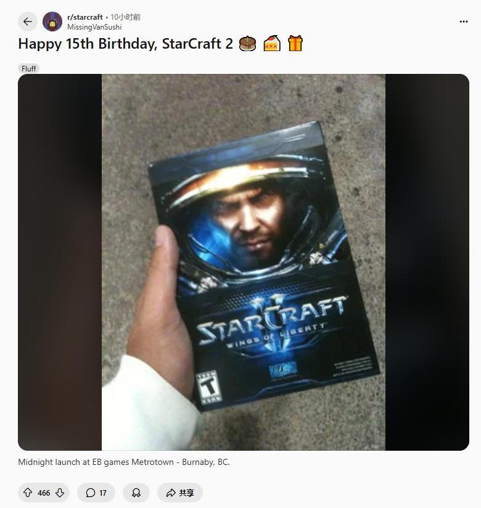
Task: Open the comments with 17 replies
Action: (x=96, y=493)
